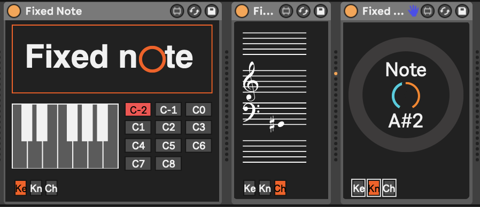Click the bass clef on the staff

(x=251, y=113)
